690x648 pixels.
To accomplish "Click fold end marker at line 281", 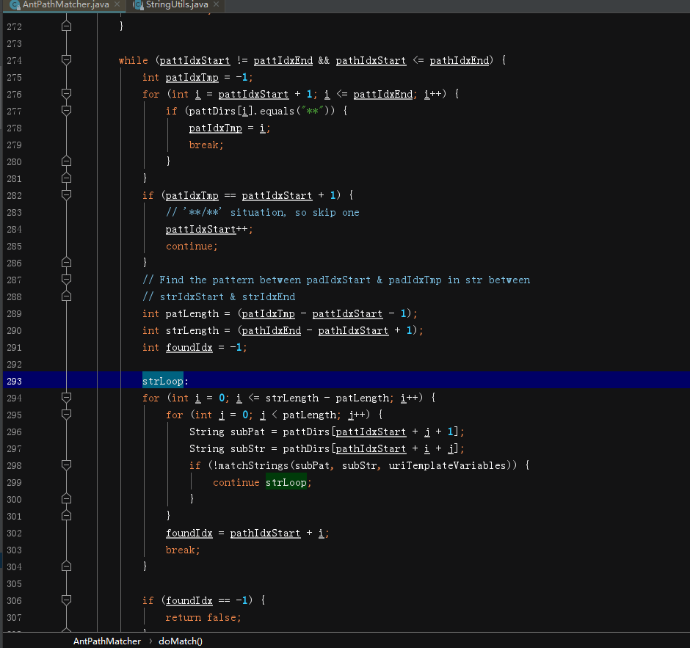I will coord(67,178).
